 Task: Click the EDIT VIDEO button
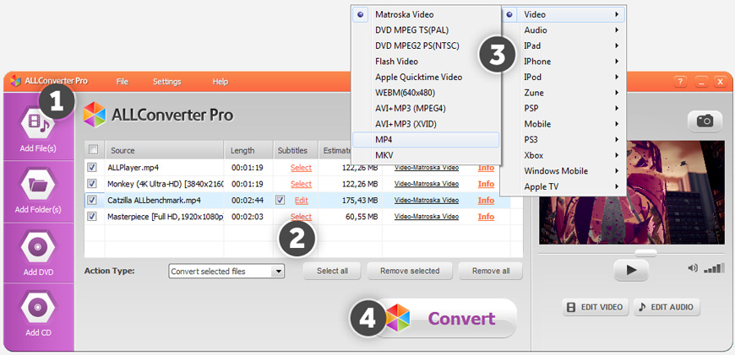pos(596,307)
